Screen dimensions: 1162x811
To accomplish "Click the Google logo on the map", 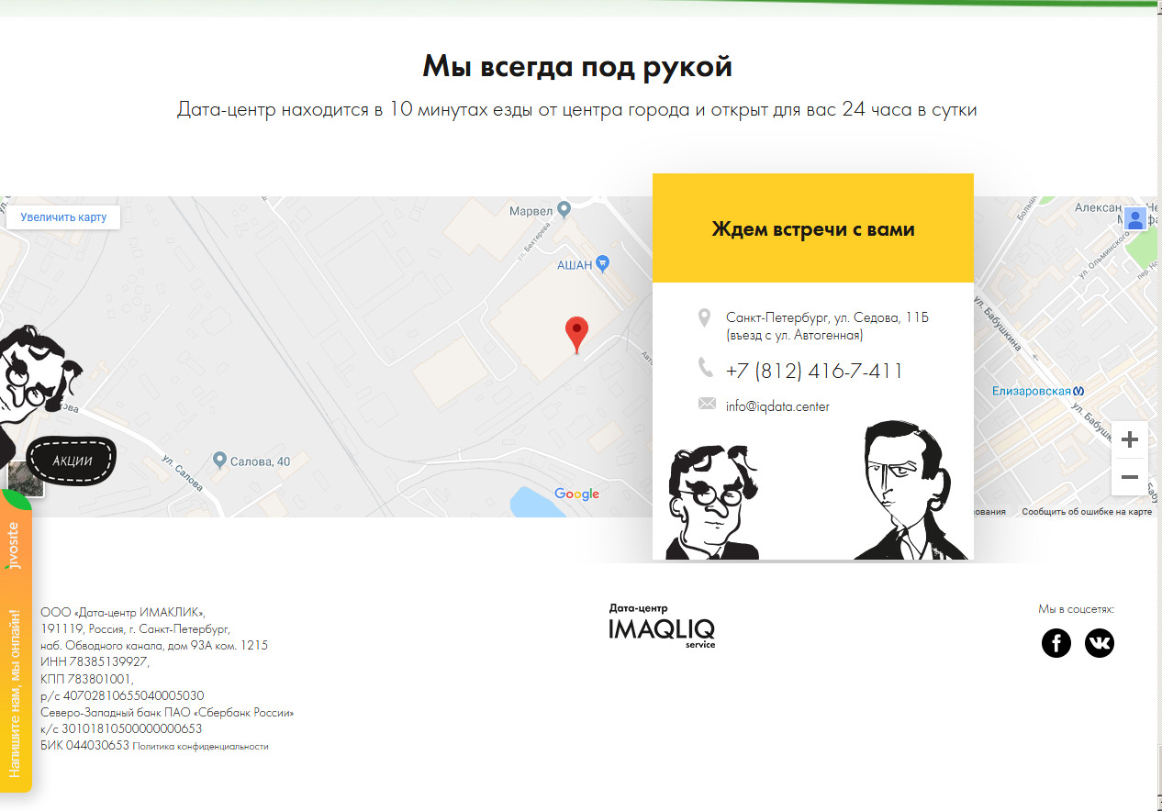I will pyautogui.click(x=576, y=494).
